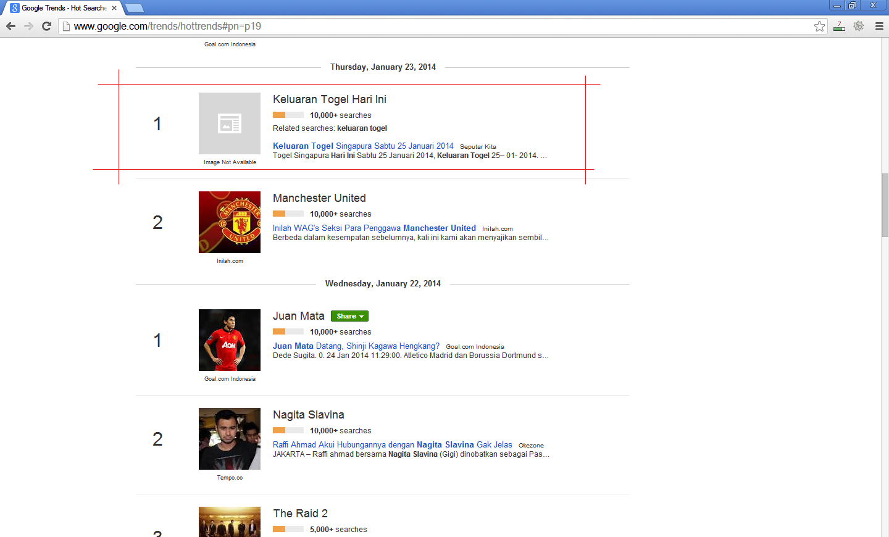Close the Google Trends tab
The height and width of the screenshot is (537, 889).
point(114,8)
